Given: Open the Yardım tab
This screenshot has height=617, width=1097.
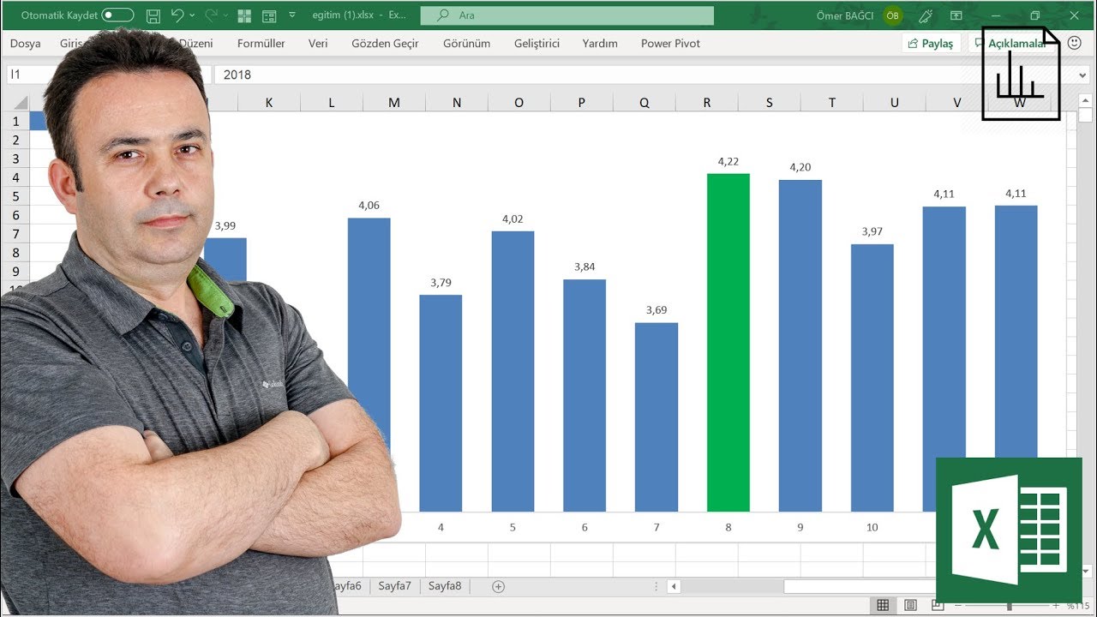Looking at the screenshot, I should pos(600,44).
